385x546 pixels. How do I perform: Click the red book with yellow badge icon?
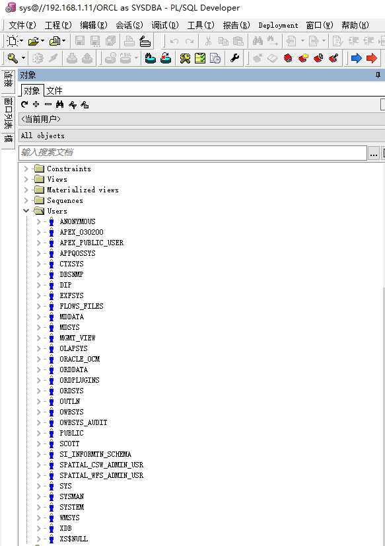303,58
